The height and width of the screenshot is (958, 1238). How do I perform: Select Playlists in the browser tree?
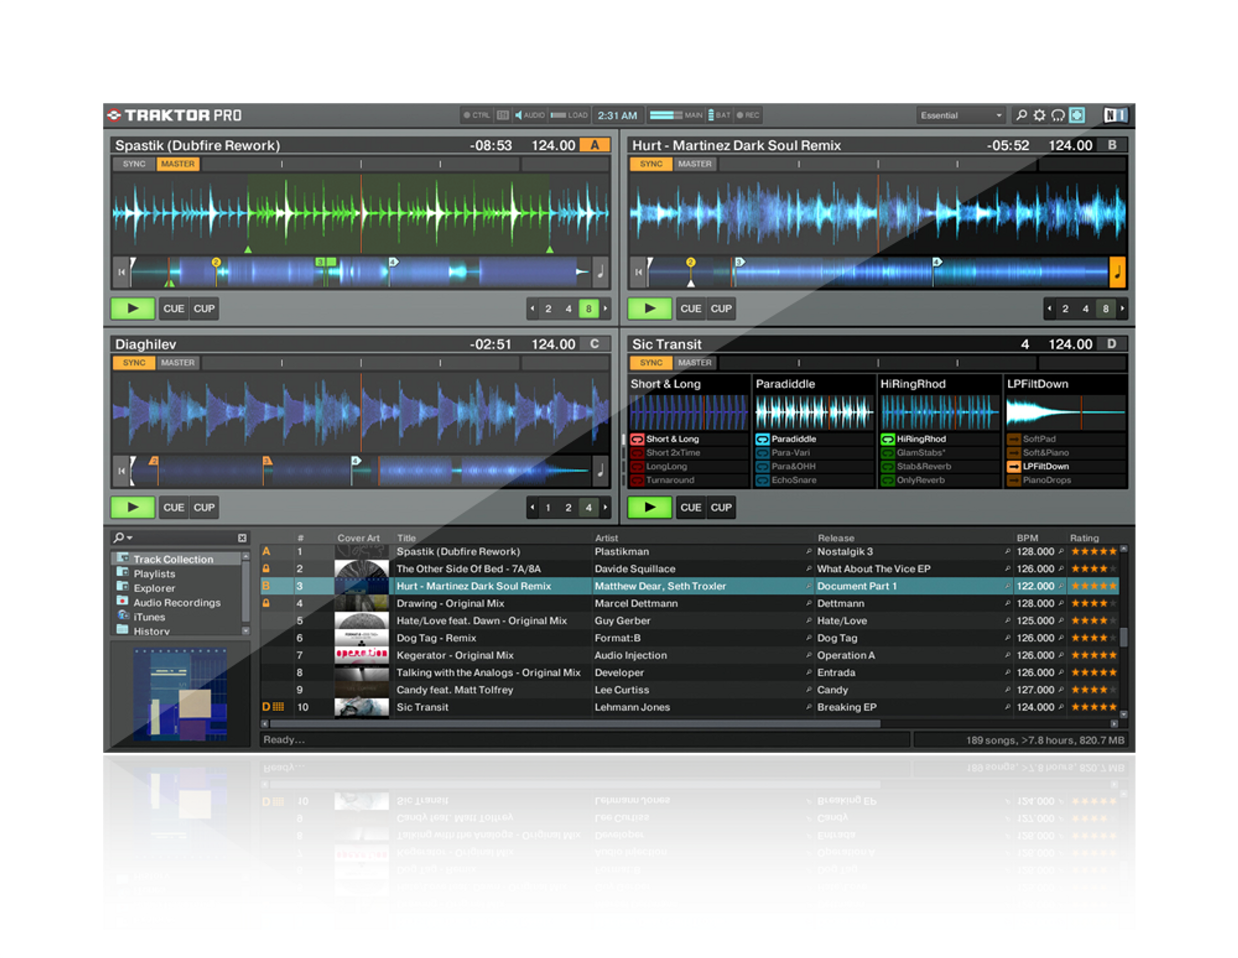(154, 574)
